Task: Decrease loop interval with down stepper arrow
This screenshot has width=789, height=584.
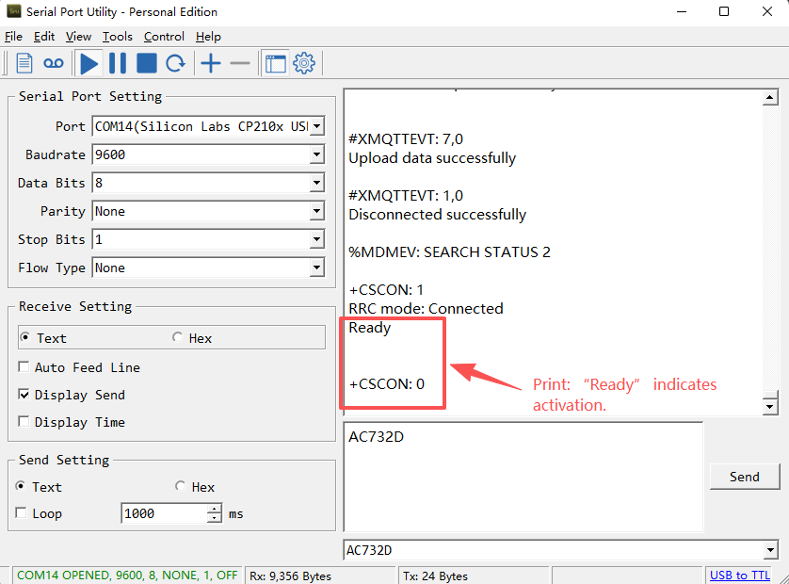Action: pos(215,518)
